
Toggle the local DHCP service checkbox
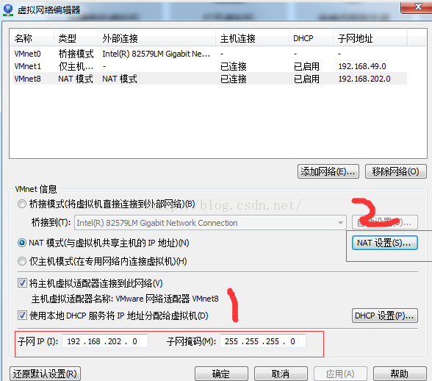[x=22, y=316]
